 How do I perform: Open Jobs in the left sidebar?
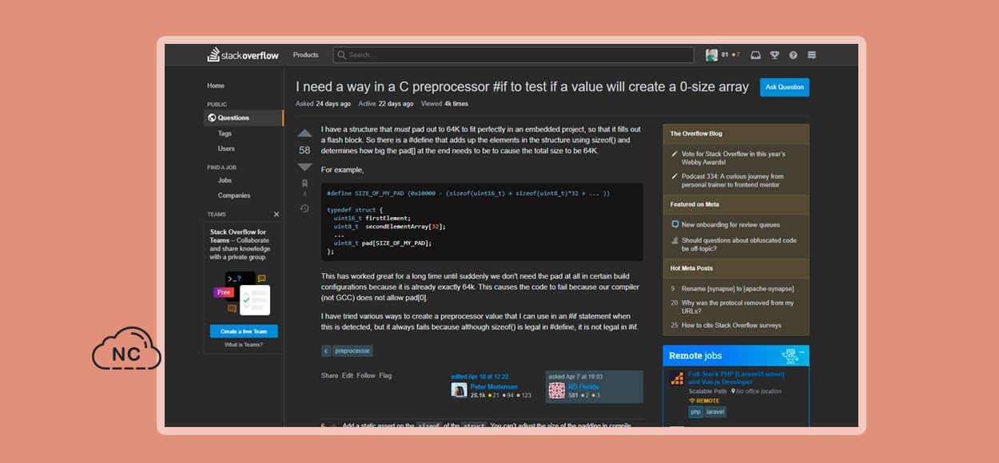[x=225, y=180]
